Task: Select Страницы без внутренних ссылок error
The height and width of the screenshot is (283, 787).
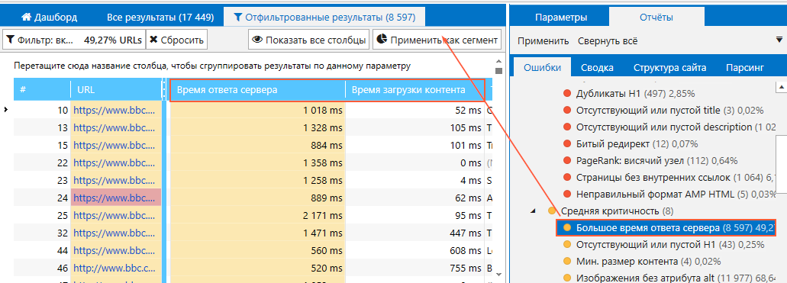Action: coord(676,178)
